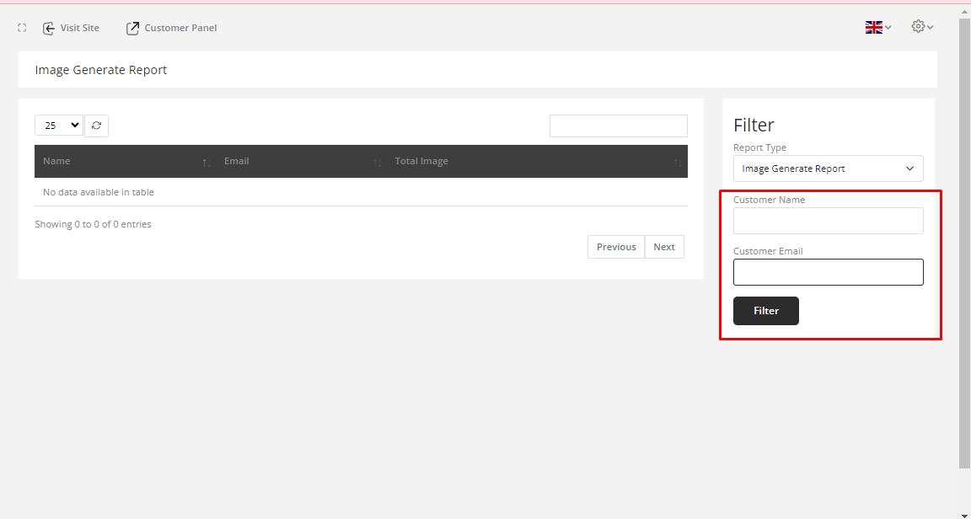Click the table refresh icon button
Image resolution: width=971 pixels, height=519 pixels.
click(x=96, y=126)
